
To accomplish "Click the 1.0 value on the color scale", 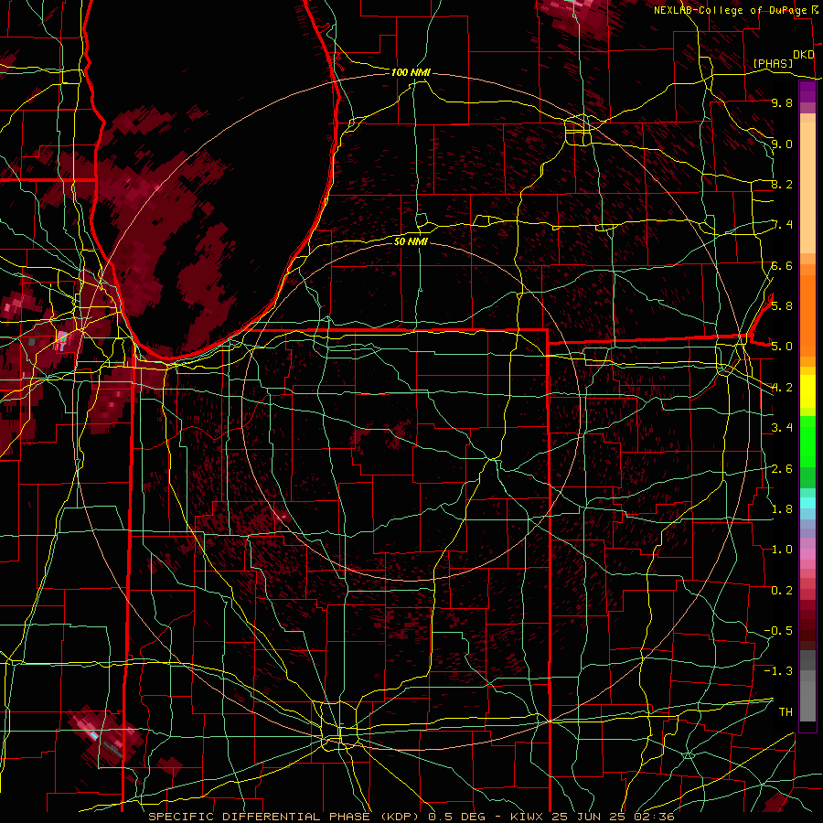I will point(782,550).
